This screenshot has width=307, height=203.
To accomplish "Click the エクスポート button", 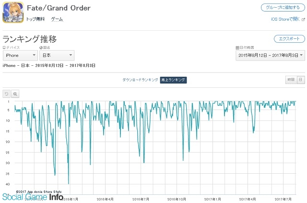I will (x=289, y=39).
